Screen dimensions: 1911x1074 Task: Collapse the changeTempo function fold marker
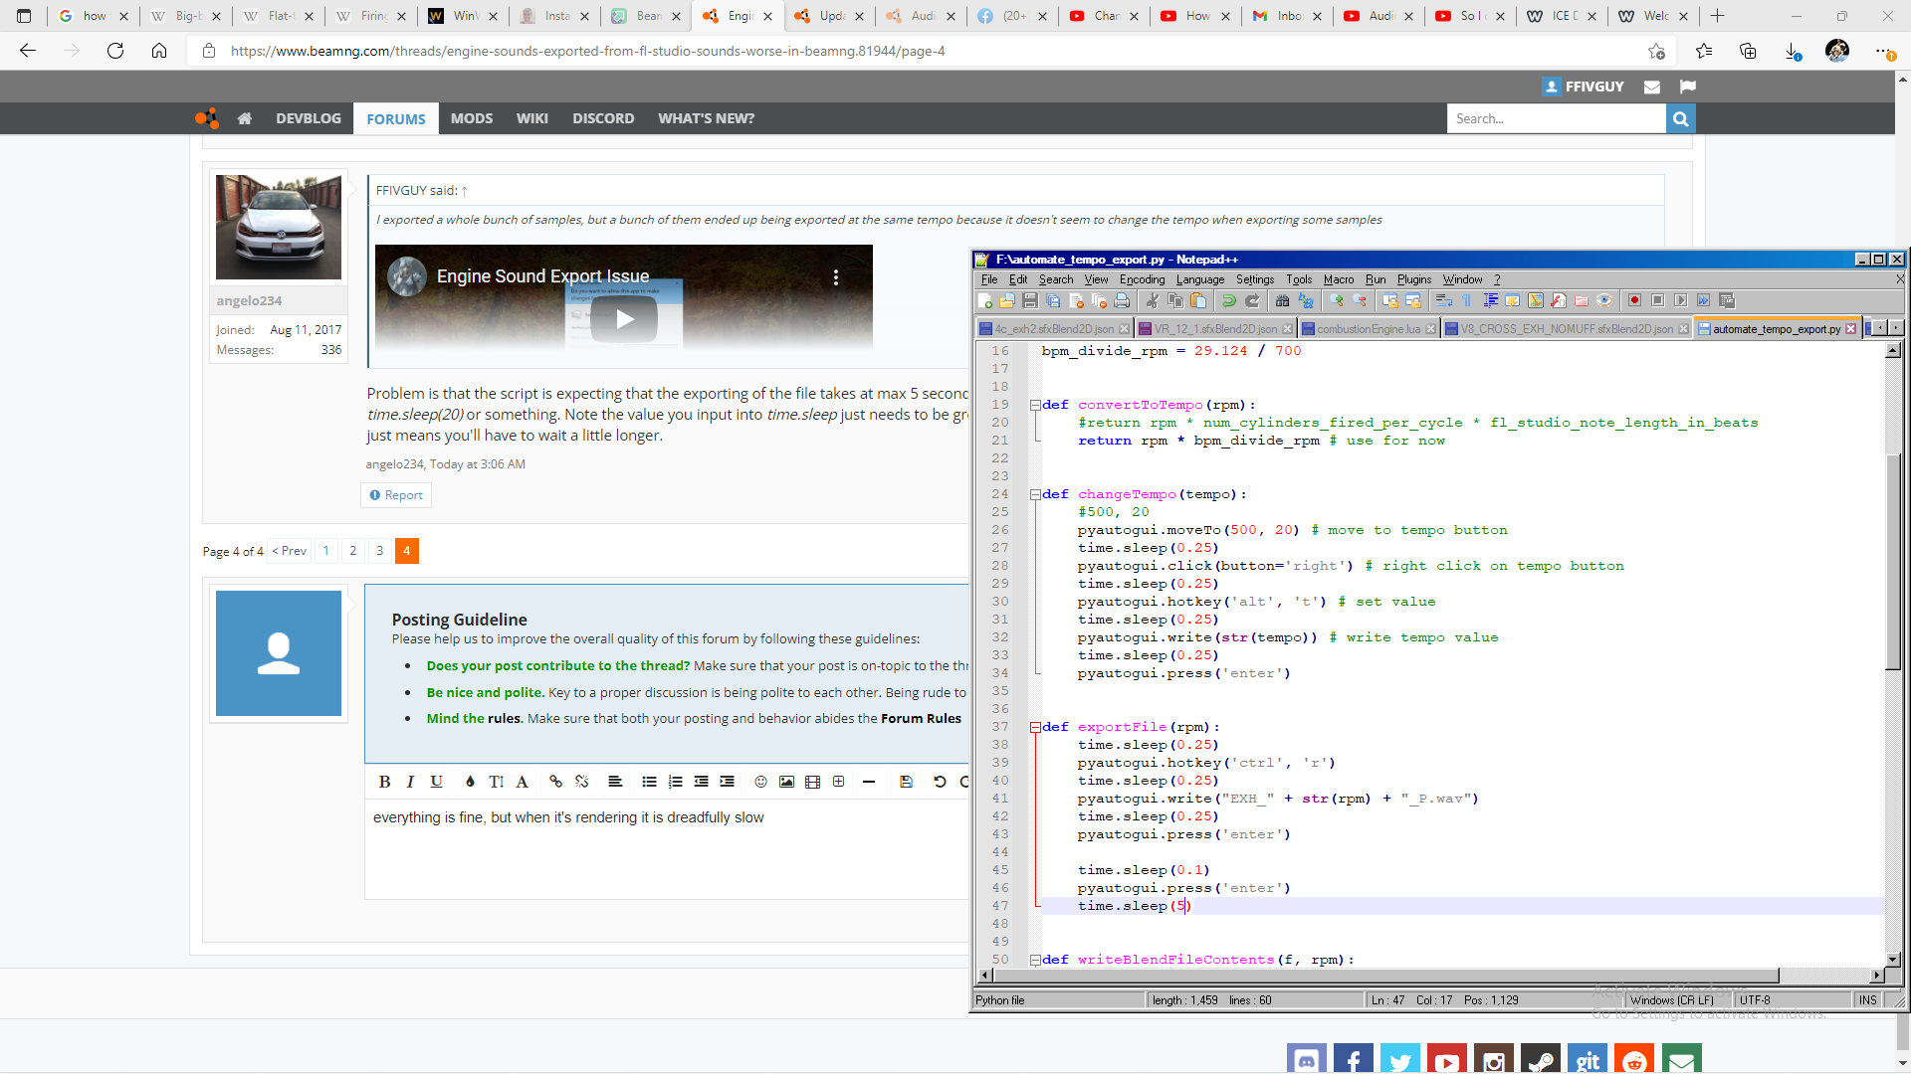1035,494
